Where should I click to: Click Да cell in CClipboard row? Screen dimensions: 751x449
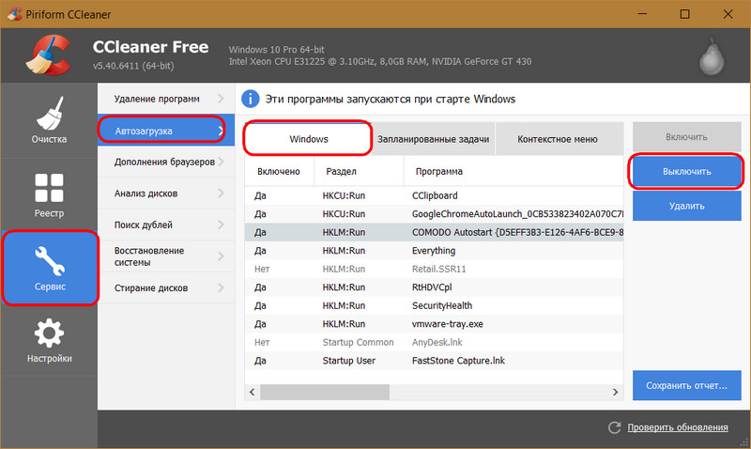tap(260, 195)
